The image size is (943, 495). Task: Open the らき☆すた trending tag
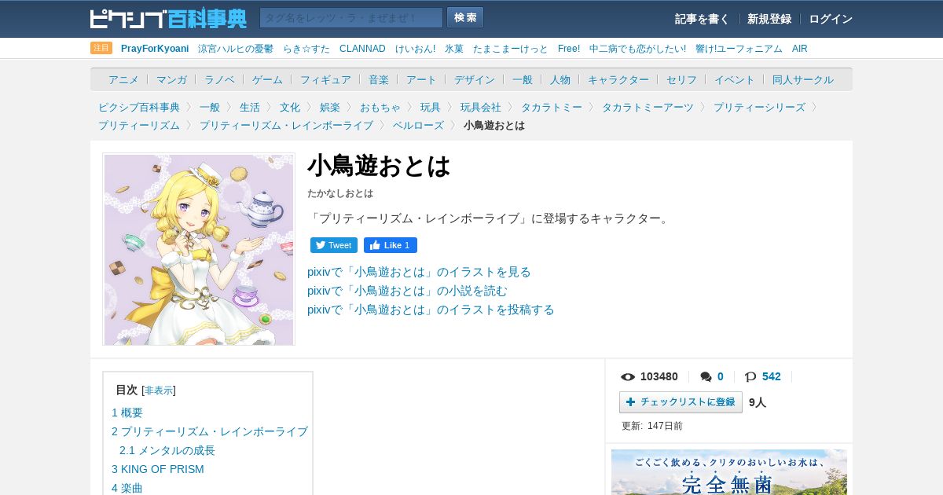pyautogui.click(x=306, y=49)
